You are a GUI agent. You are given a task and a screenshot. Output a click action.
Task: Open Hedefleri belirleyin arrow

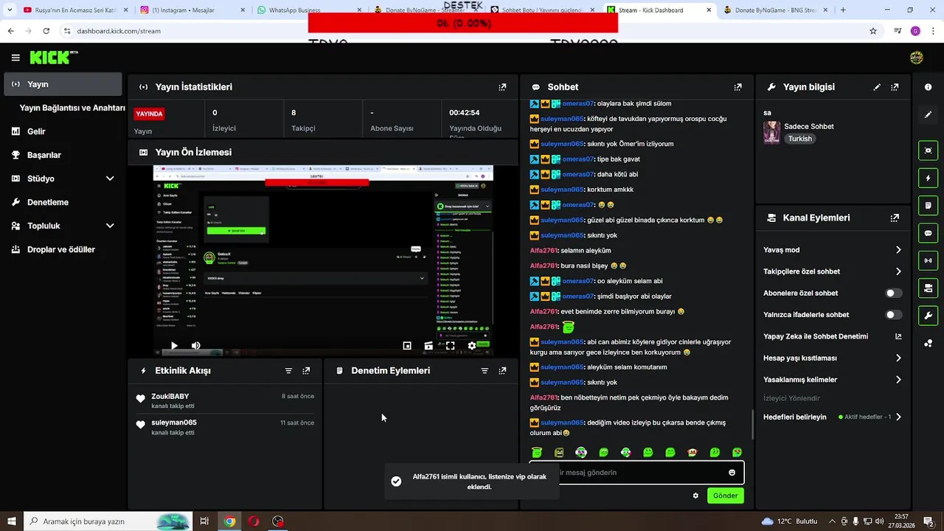coord(898,417)
